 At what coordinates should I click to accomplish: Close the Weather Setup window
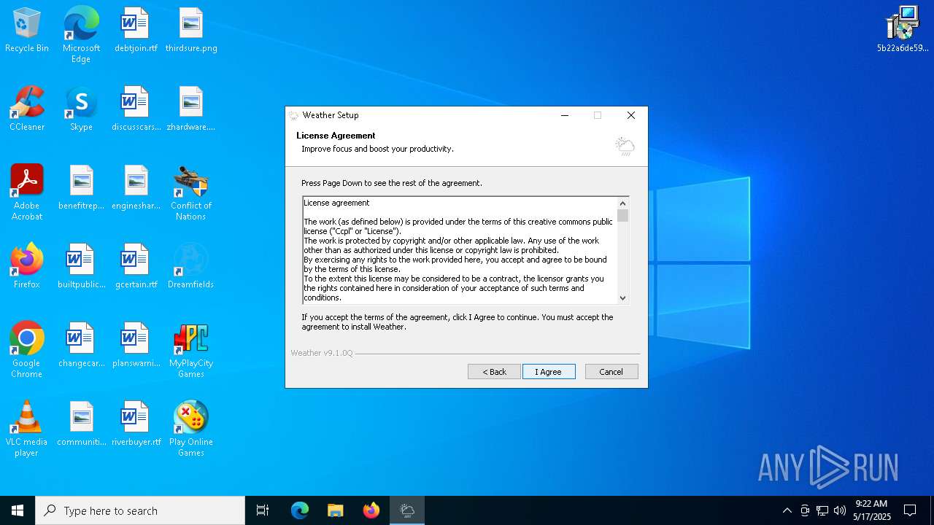[631, 115]
